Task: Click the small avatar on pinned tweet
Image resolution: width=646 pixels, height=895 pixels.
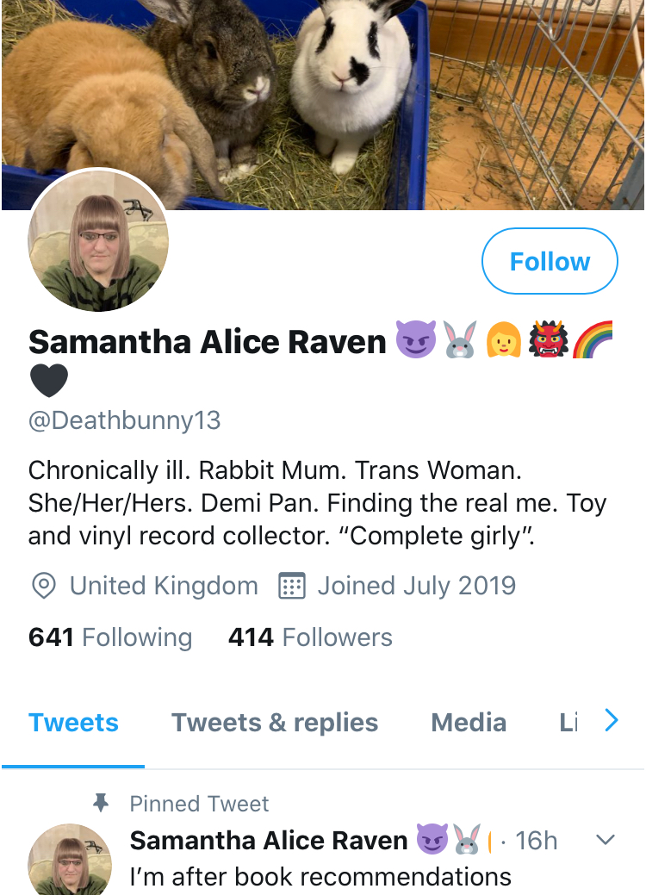Action: pos(71,861)
